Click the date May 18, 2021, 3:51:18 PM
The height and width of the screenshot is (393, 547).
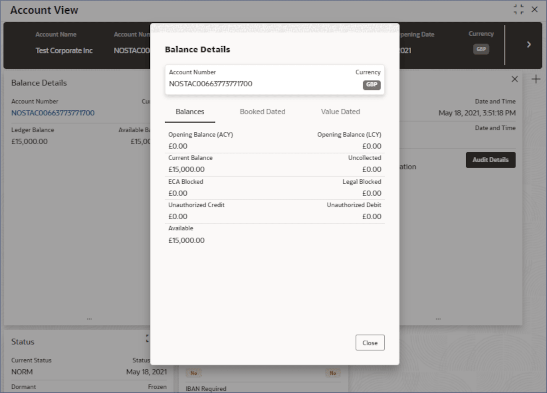477,113
